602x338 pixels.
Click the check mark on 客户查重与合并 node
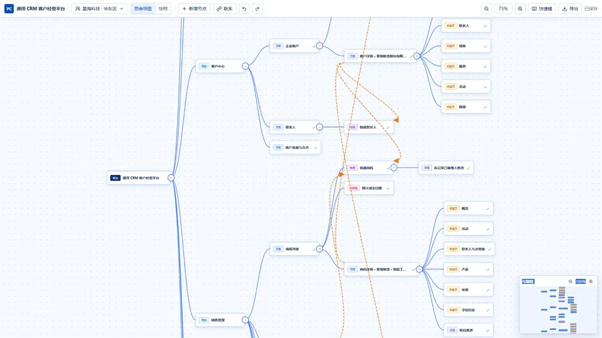315,148
